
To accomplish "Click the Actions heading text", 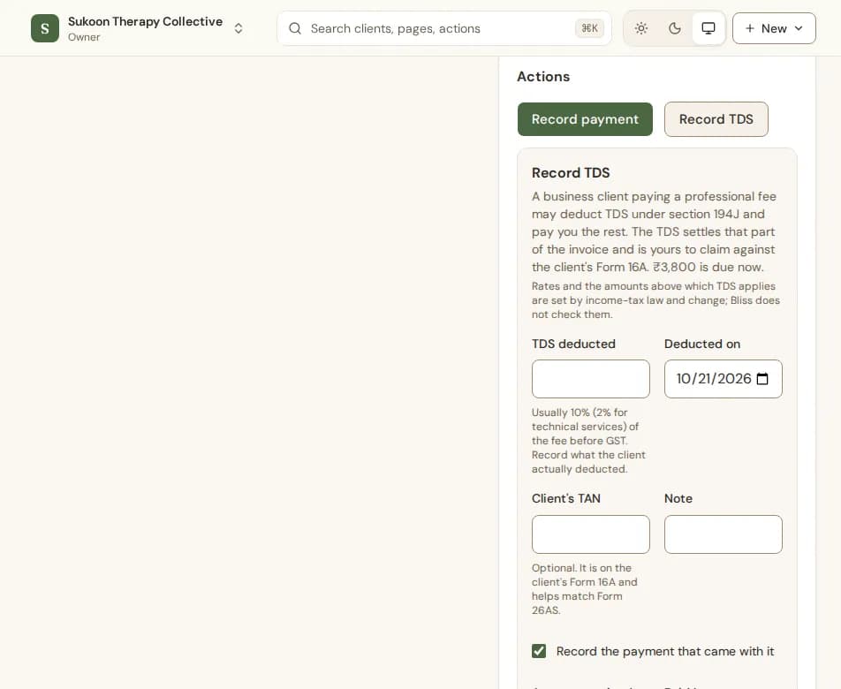I will pos(543,77).
